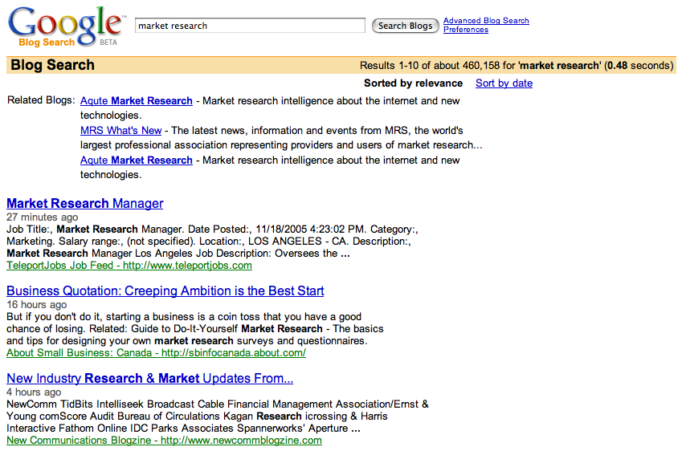Focus the market research search field

(x=250, y=25)
